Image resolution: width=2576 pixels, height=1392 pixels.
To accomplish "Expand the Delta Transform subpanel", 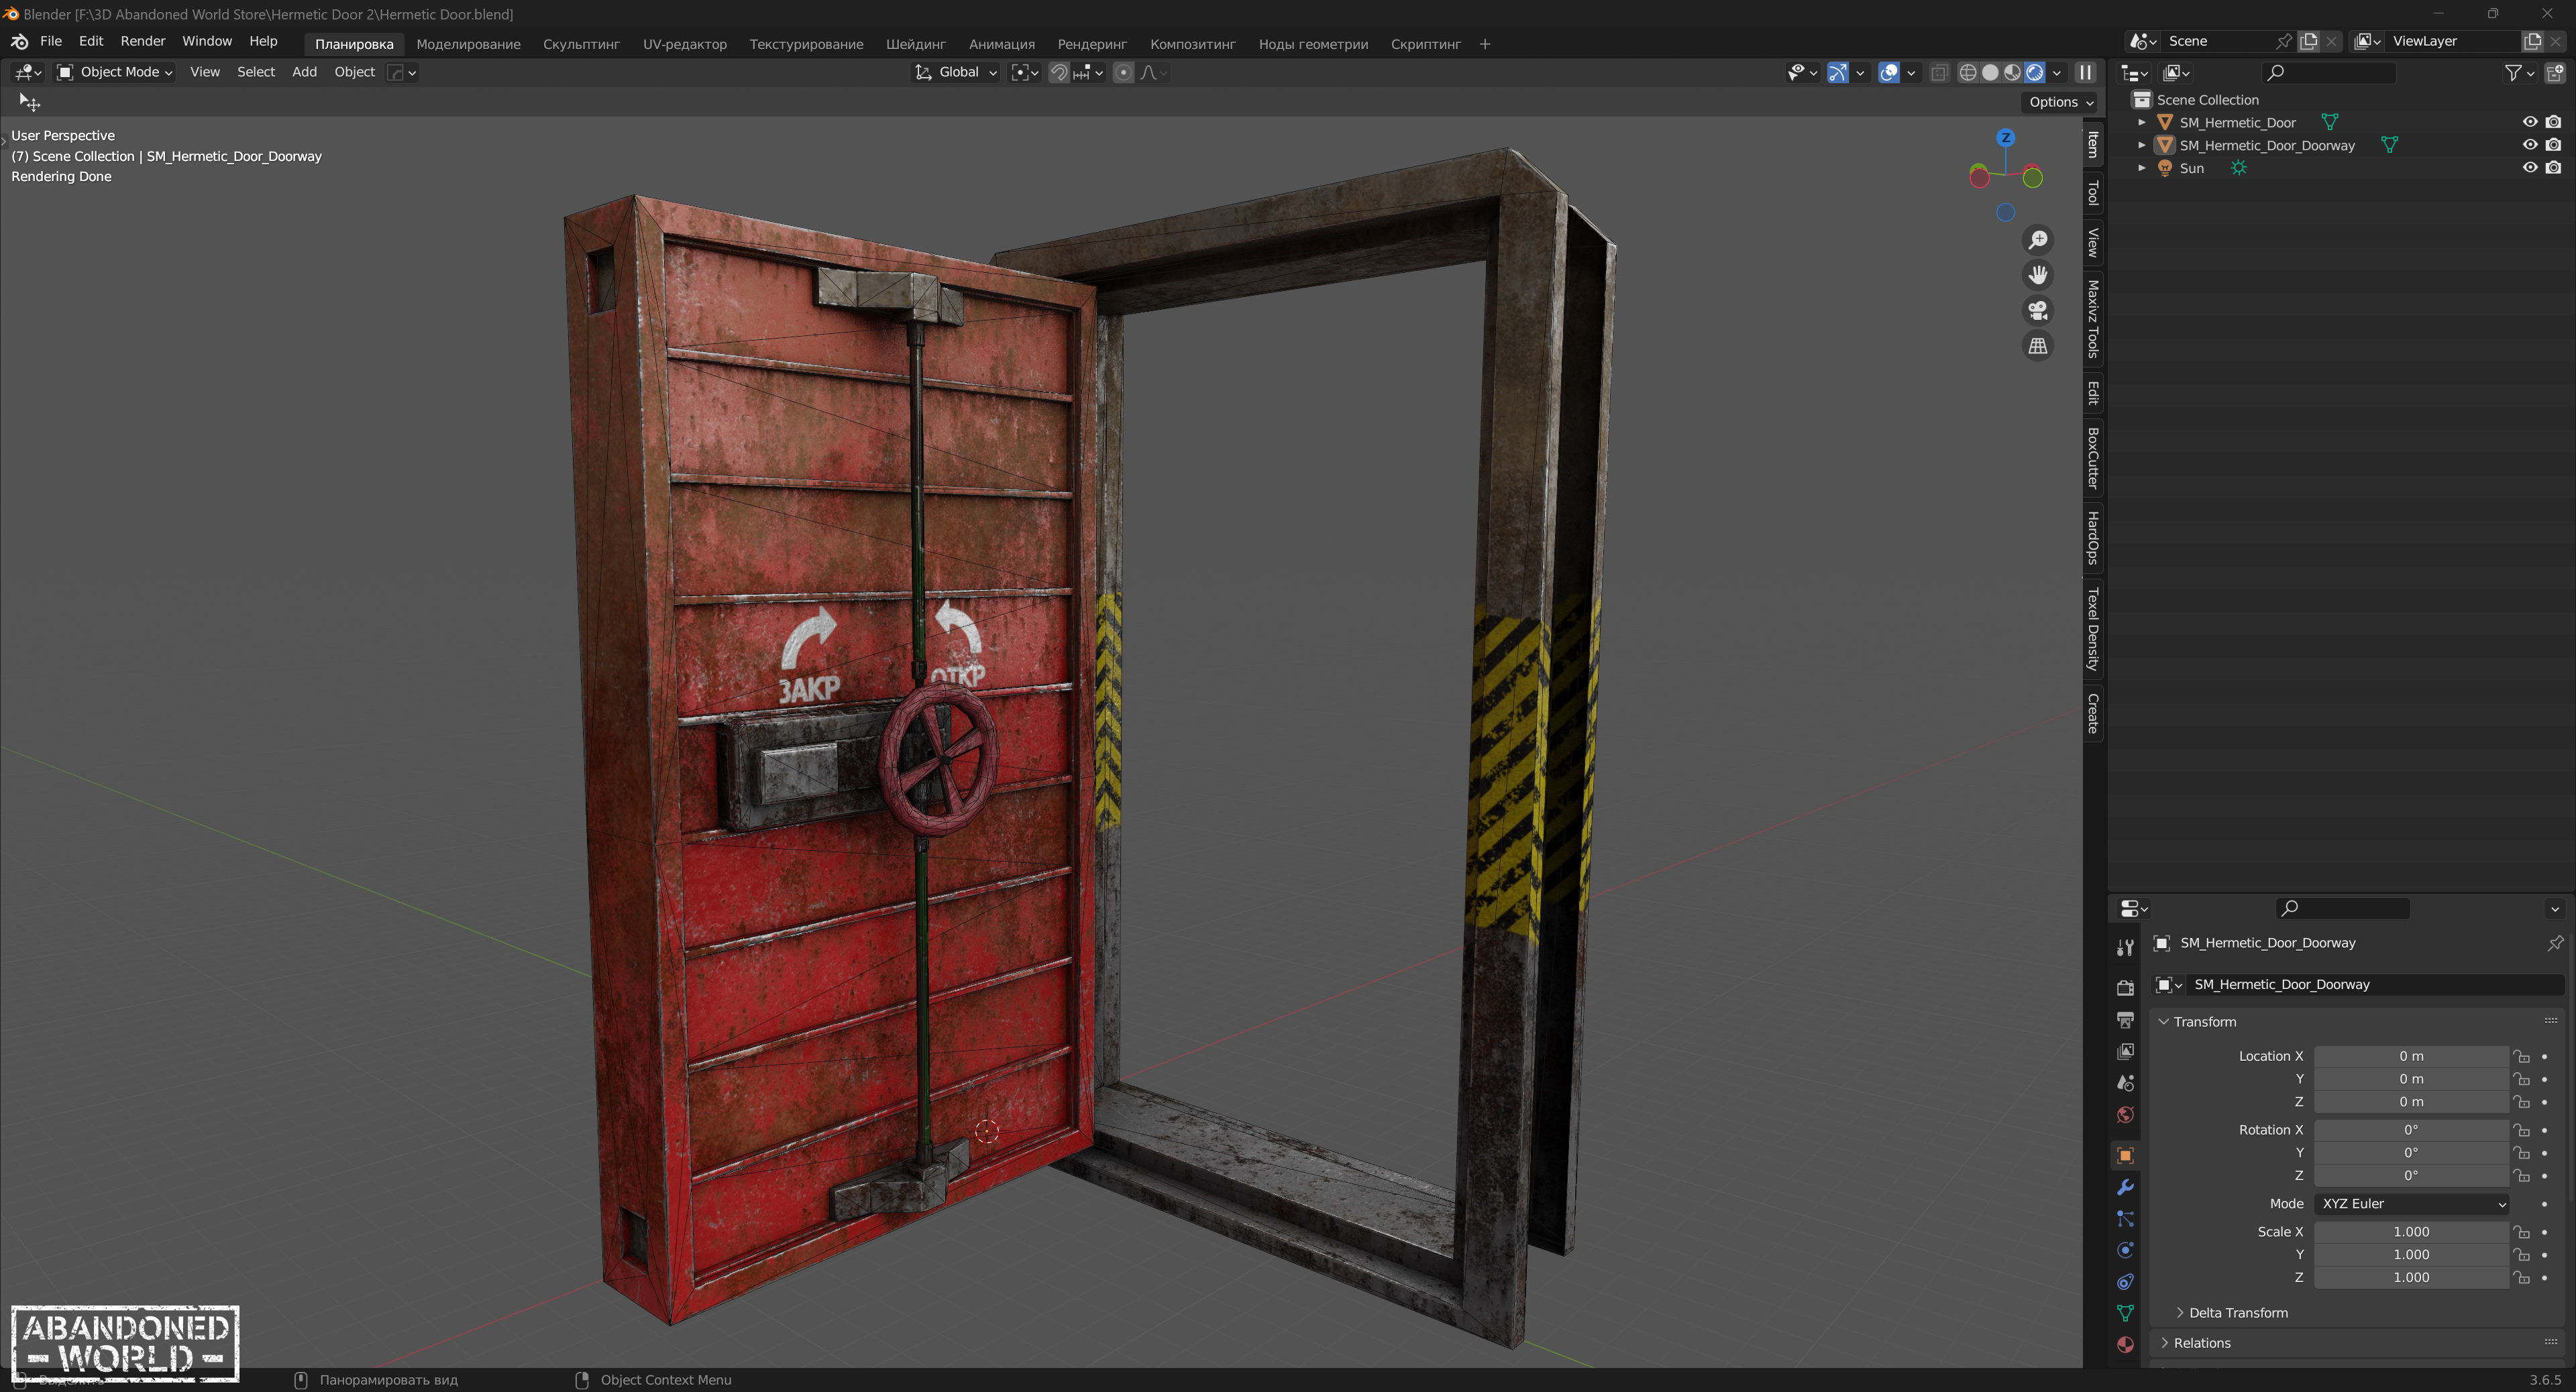I will coord(2180,1313).
